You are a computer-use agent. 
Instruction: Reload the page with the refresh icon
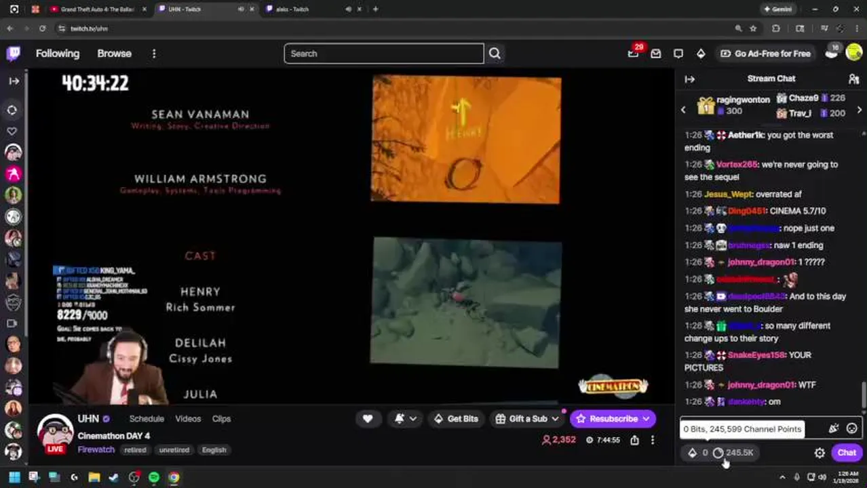pos(42,28)
